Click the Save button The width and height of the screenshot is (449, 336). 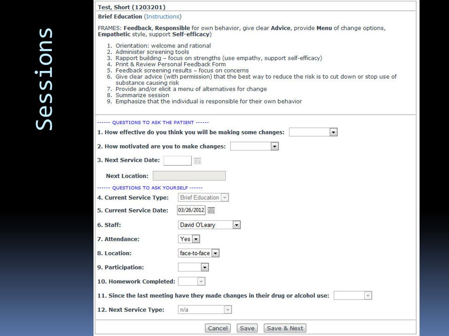click(x=247, y=328)
